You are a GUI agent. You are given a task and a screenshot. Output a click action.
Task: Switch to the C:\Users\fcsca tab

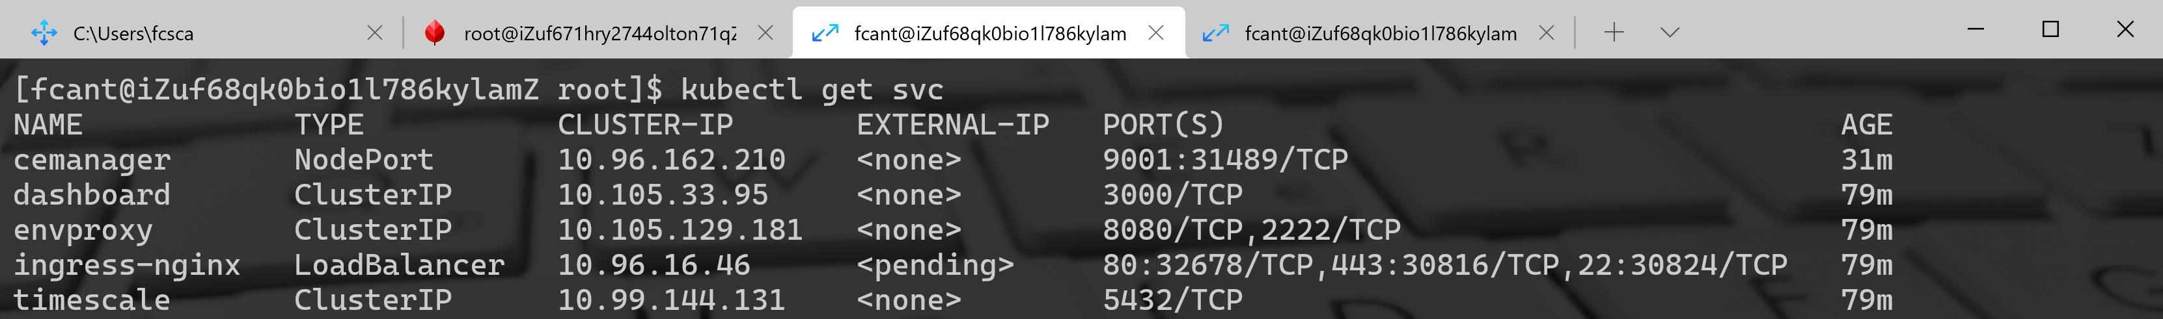click(202, 32)
